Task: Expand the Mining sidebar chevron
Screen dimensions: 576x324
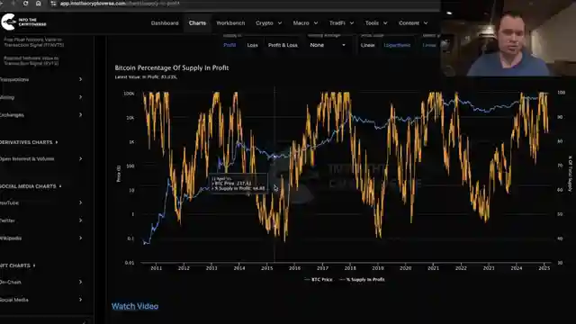Action: [x=80, y=97]
